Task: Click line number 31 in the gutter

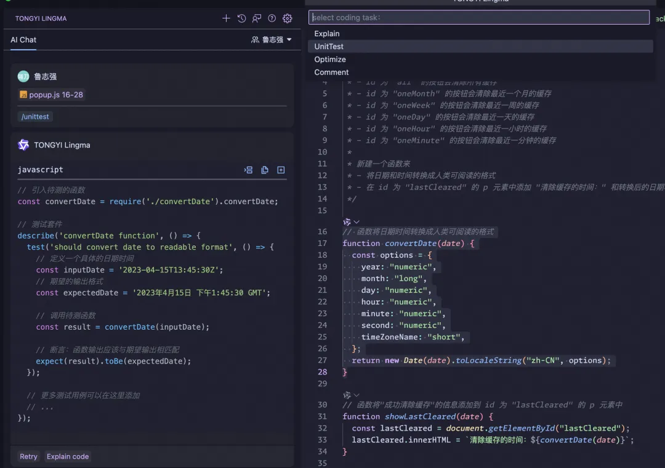Action: 322,416
